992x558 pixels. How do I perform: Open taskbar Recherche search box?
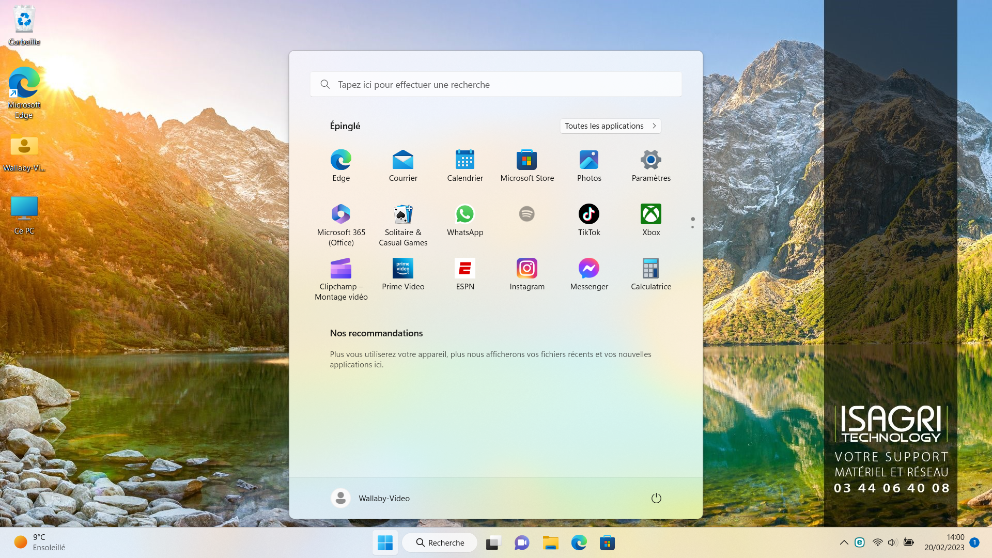tap(440, 542)
